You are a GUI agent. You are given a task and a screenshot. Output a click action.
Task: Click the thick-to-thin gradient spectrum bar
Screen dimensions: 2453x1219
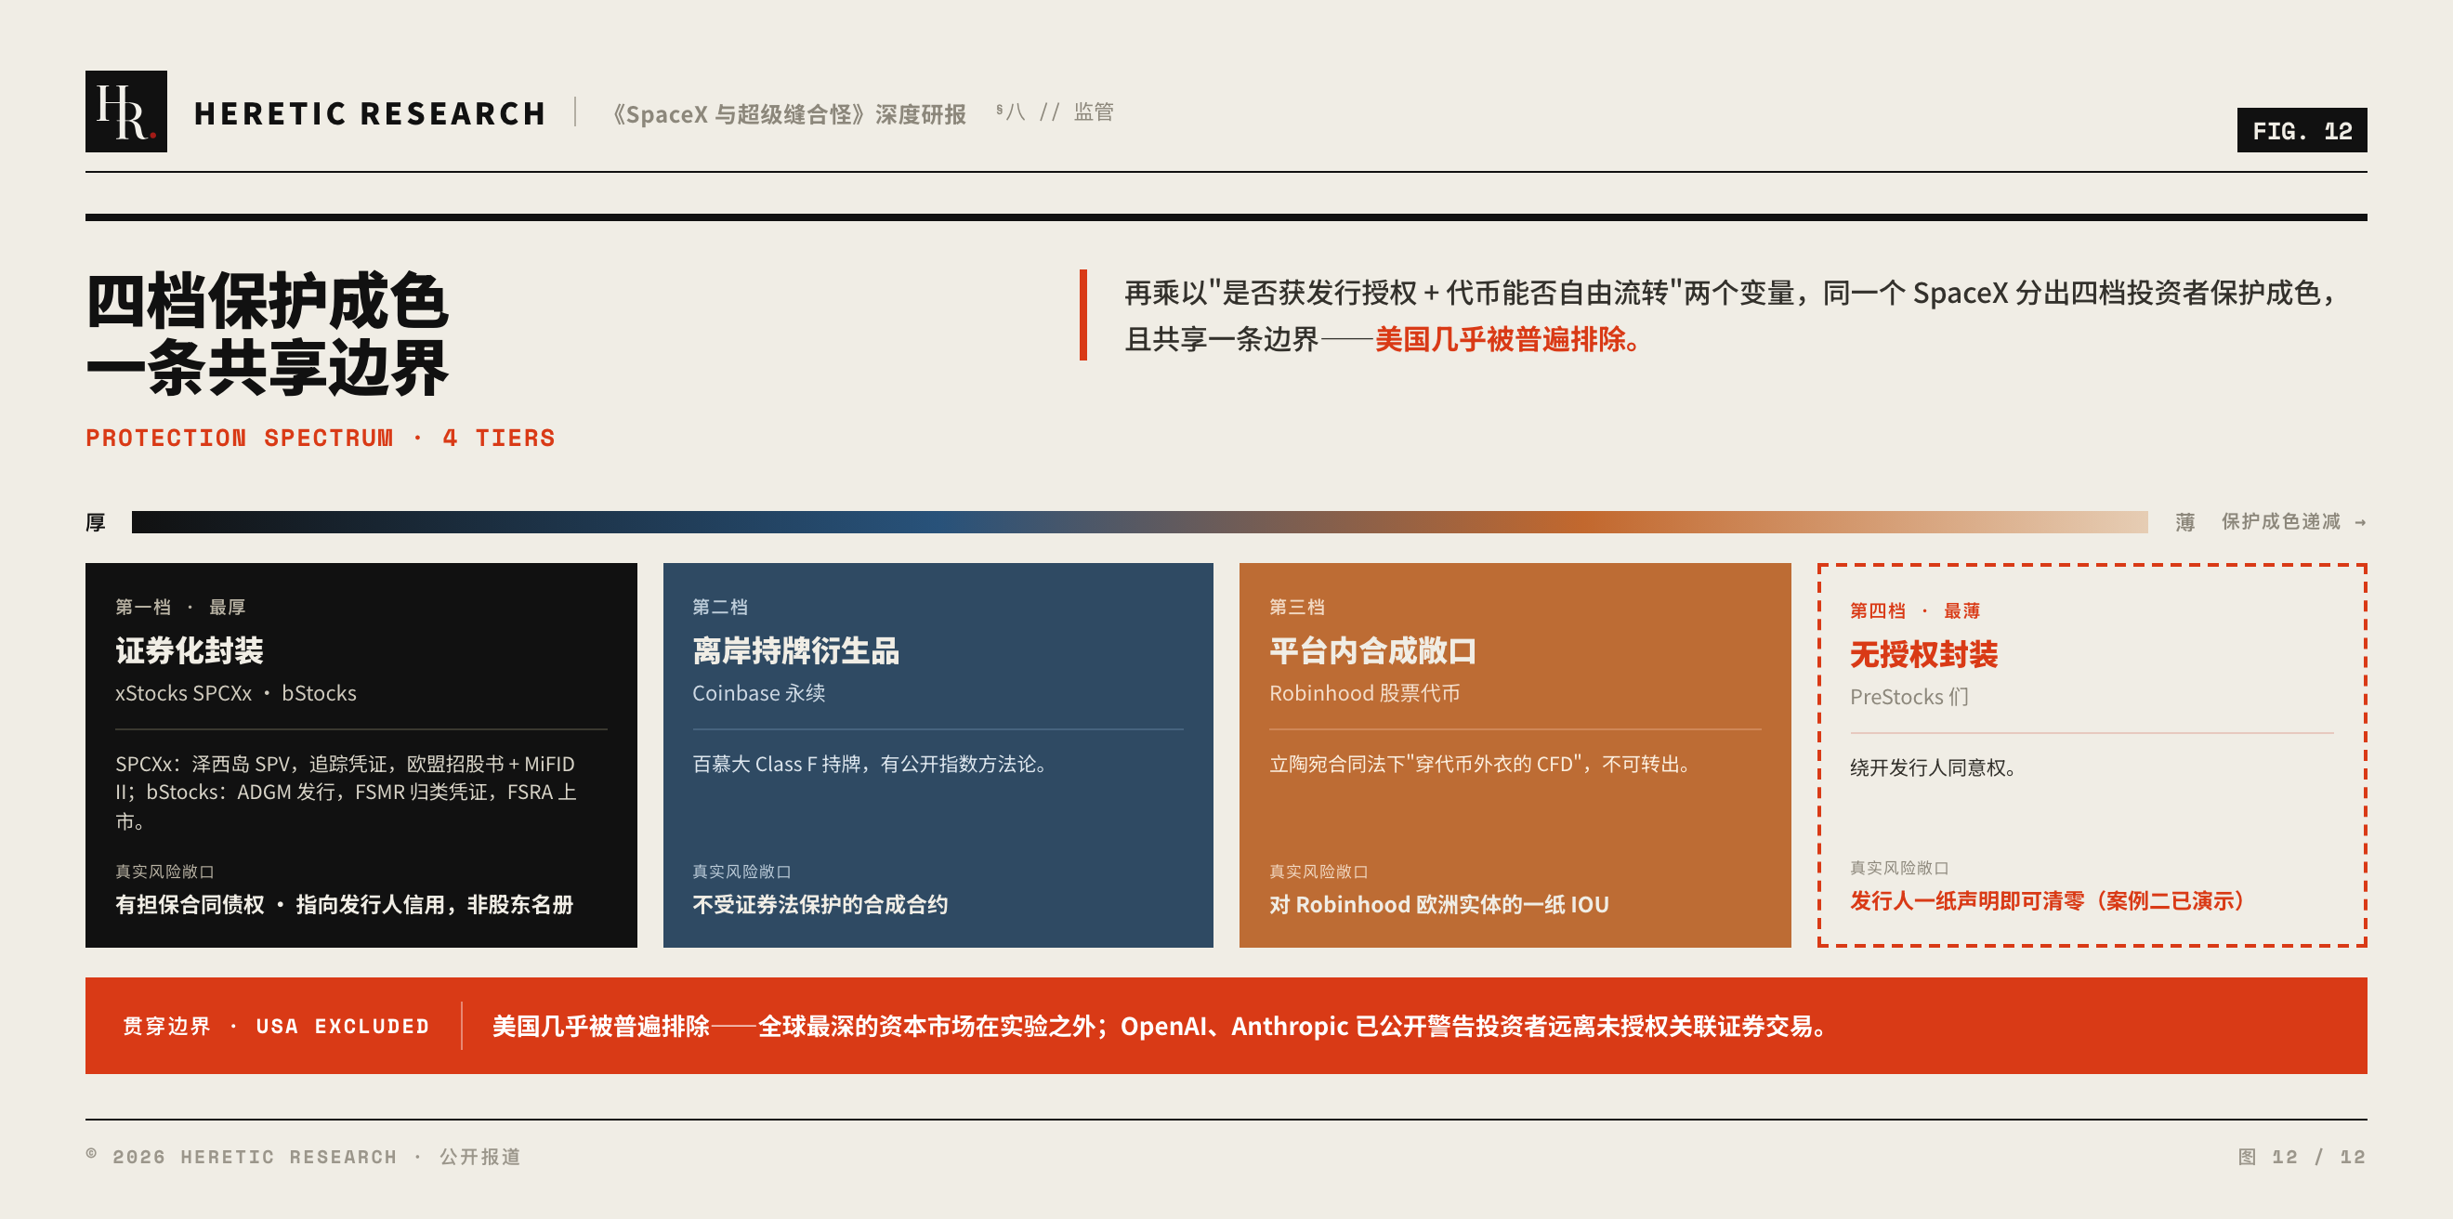pos(1139,522)
